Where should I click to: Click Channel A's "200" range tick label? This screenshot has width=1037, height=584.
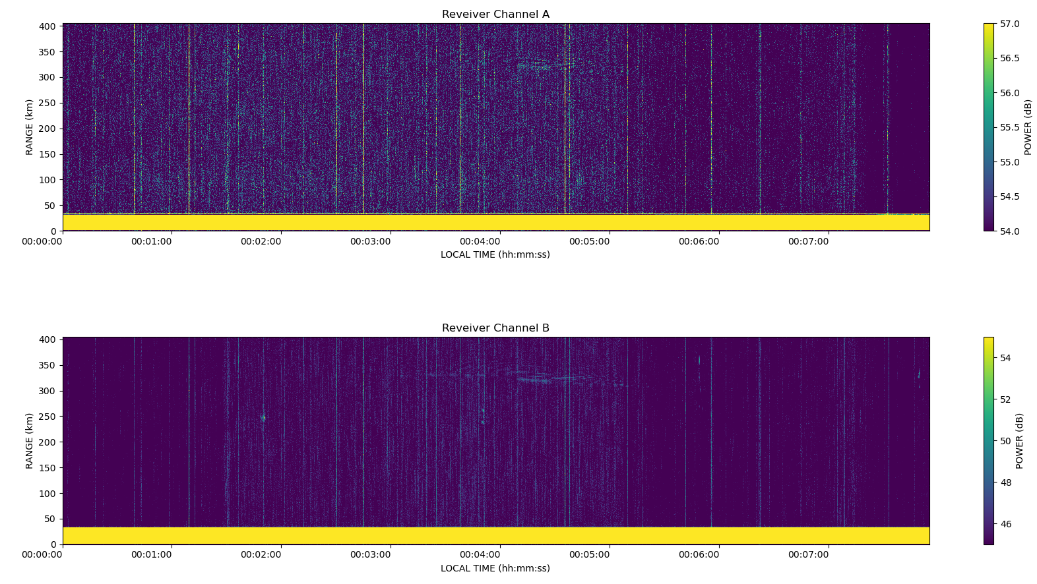click(x=47, y=129)
